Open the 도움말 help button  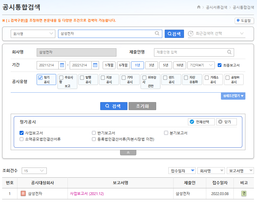pyautogui.click(x=244, y=21)
